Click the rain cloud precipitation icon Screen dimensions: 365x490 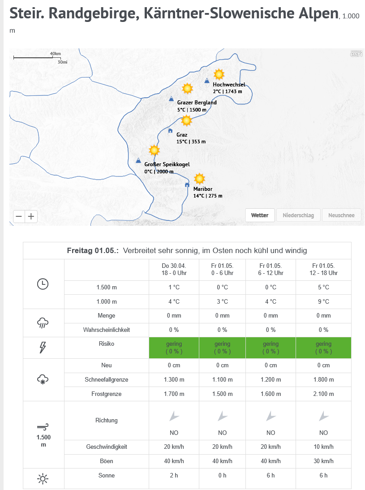pos(43,323)
